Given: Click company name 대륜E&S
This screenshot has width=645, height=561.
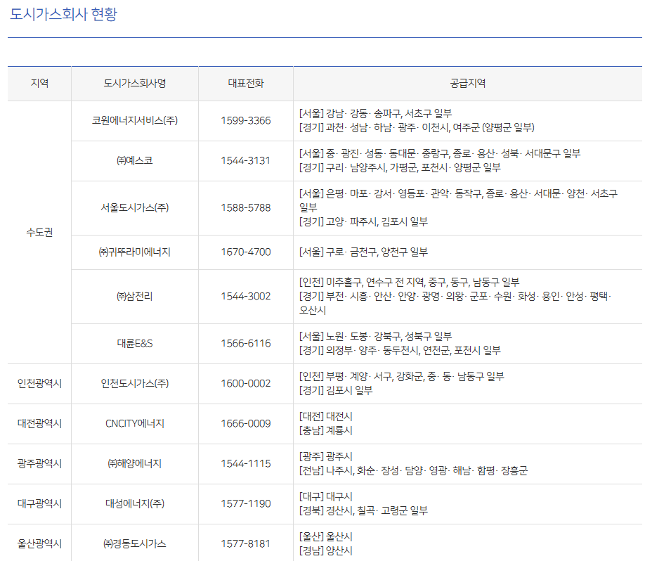Looking at the screenshot, I should point(134,343).
